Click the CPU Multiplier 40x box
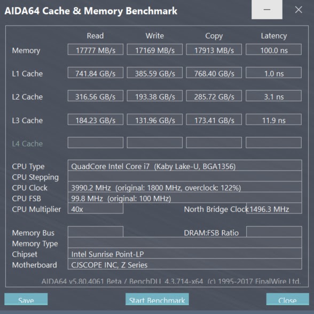The image size is (314, 314). click(96, 209)
